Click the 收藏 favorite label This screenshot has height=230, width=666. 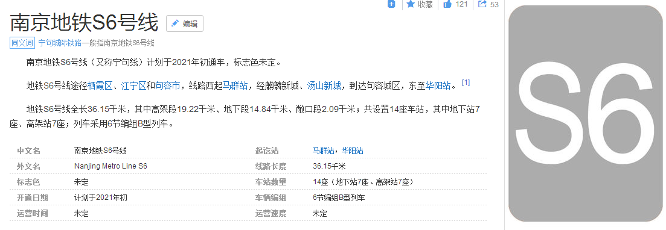coord(425,4)
